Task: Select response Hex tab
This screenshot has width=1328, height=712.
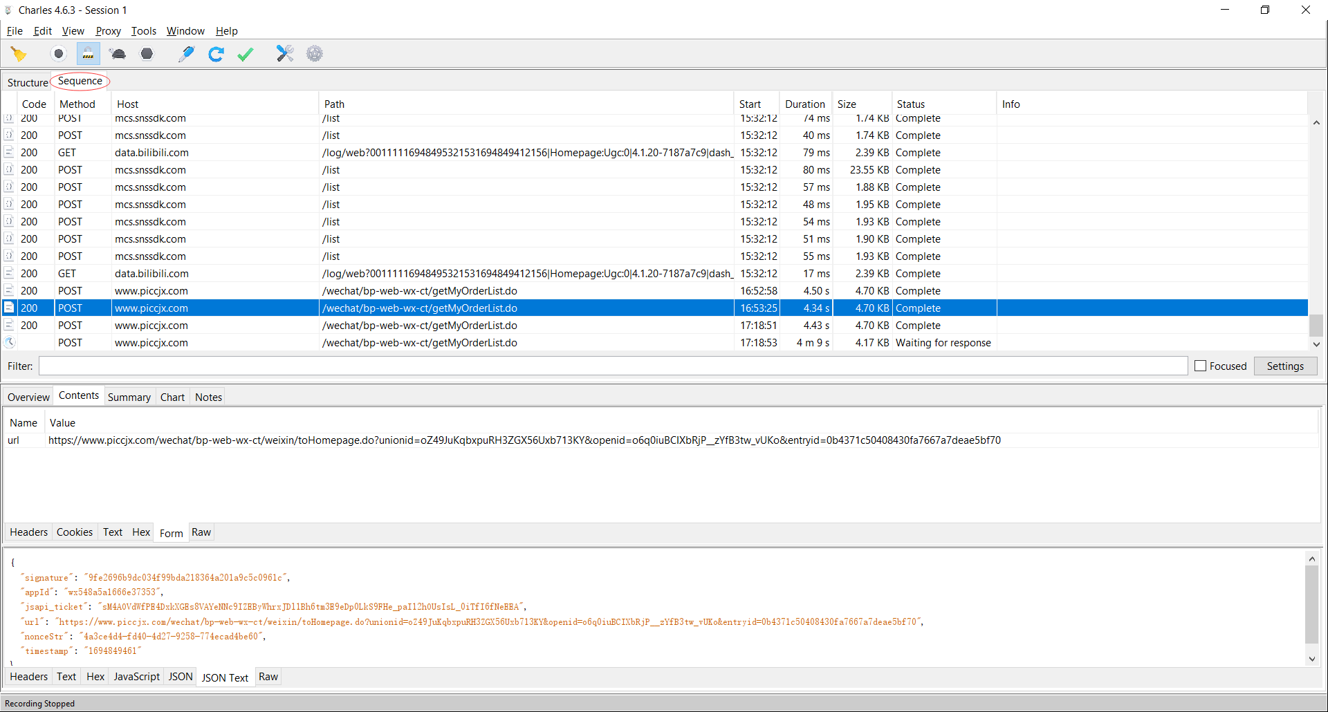Action: (95, 677)
